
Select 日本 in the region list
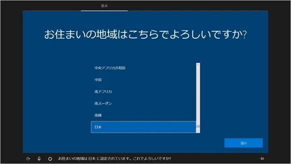[x=143, y=127]
